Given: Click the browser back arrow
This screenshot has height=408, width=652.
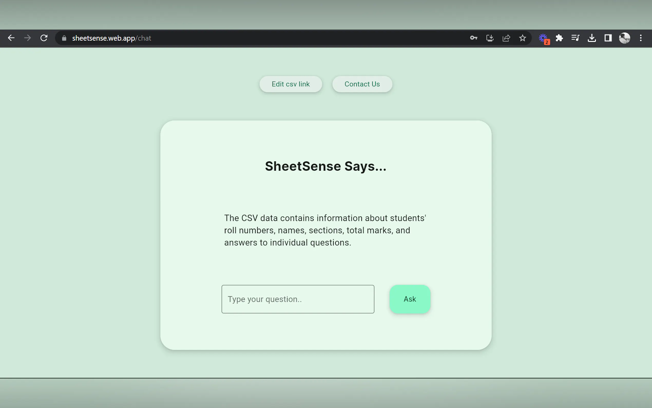Looking at the screenshot, I should tap(11, 38).
